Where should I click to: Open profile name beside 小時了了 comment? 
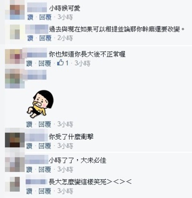click(x=36, y=159)
